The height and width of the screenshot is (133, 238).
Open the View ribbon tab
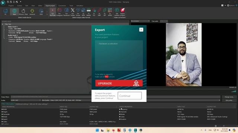[33, 6]
